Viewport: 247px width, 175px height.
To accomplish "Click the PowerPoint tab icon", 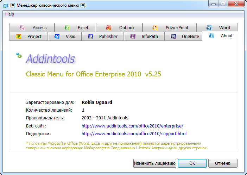I will click(155, 27).
